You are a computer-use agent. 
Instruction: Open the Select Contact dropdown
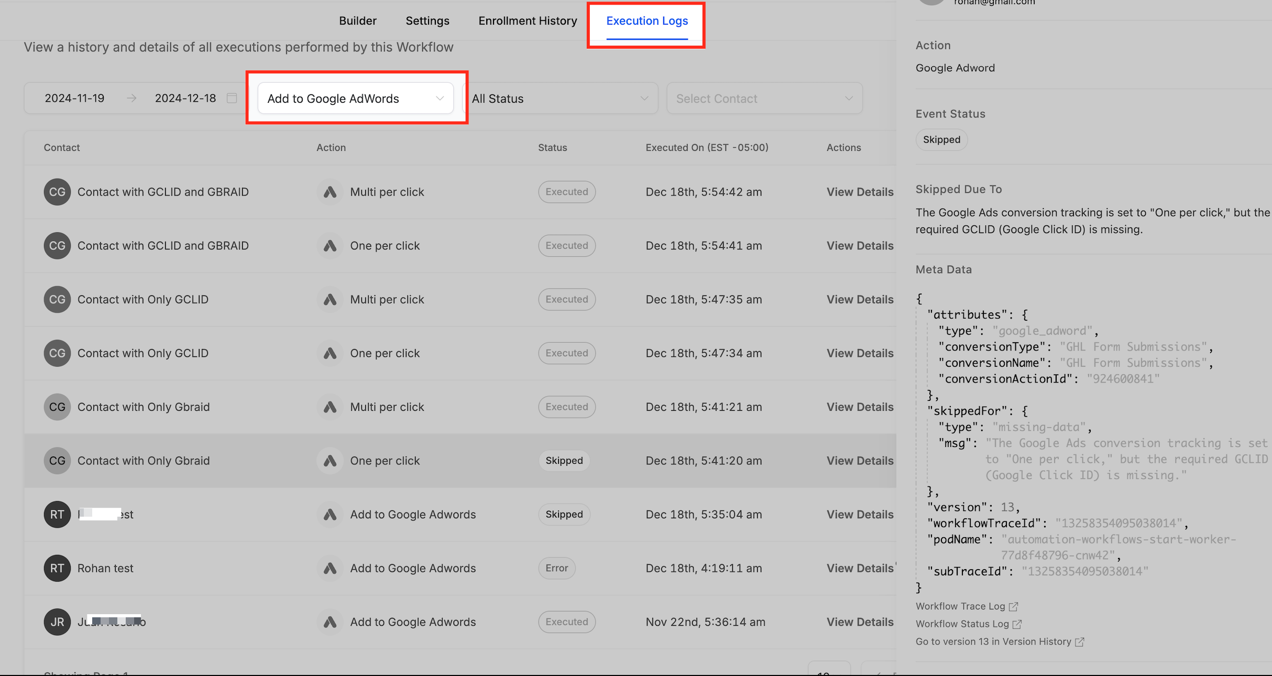[764, 99]
